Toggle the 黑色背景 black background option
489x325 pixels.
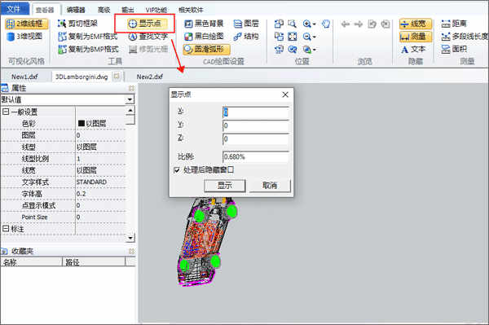[204, 24]
